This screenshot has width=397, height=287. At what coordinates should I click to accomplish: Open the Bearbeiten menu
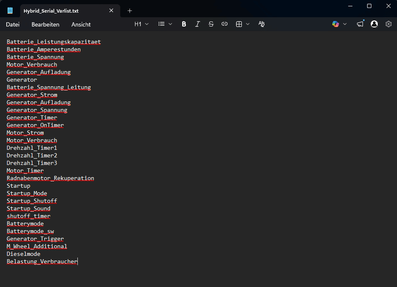[x=45, y=24]
